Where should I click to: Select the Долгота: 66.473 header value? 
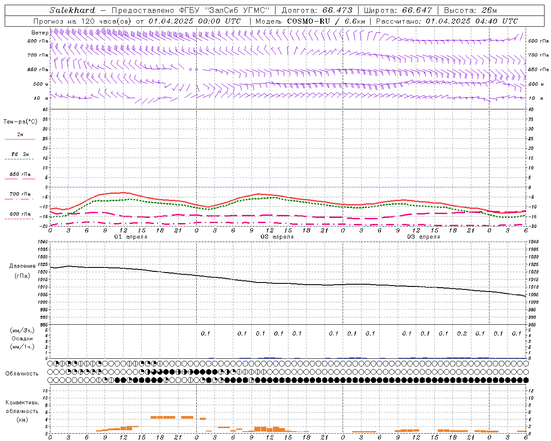pos(317,10)
